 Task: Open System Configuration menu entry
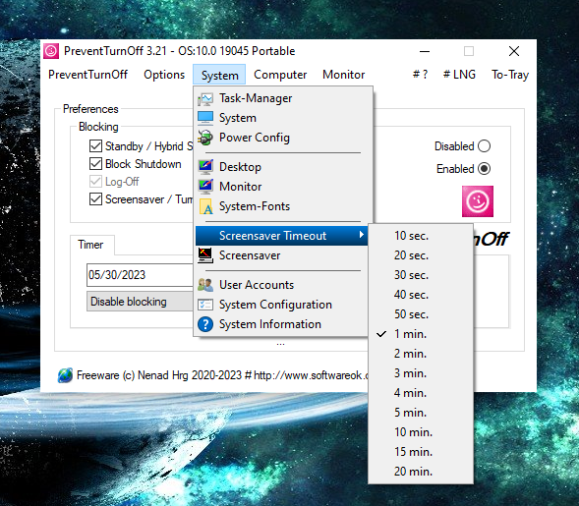[x=282, y=305]
